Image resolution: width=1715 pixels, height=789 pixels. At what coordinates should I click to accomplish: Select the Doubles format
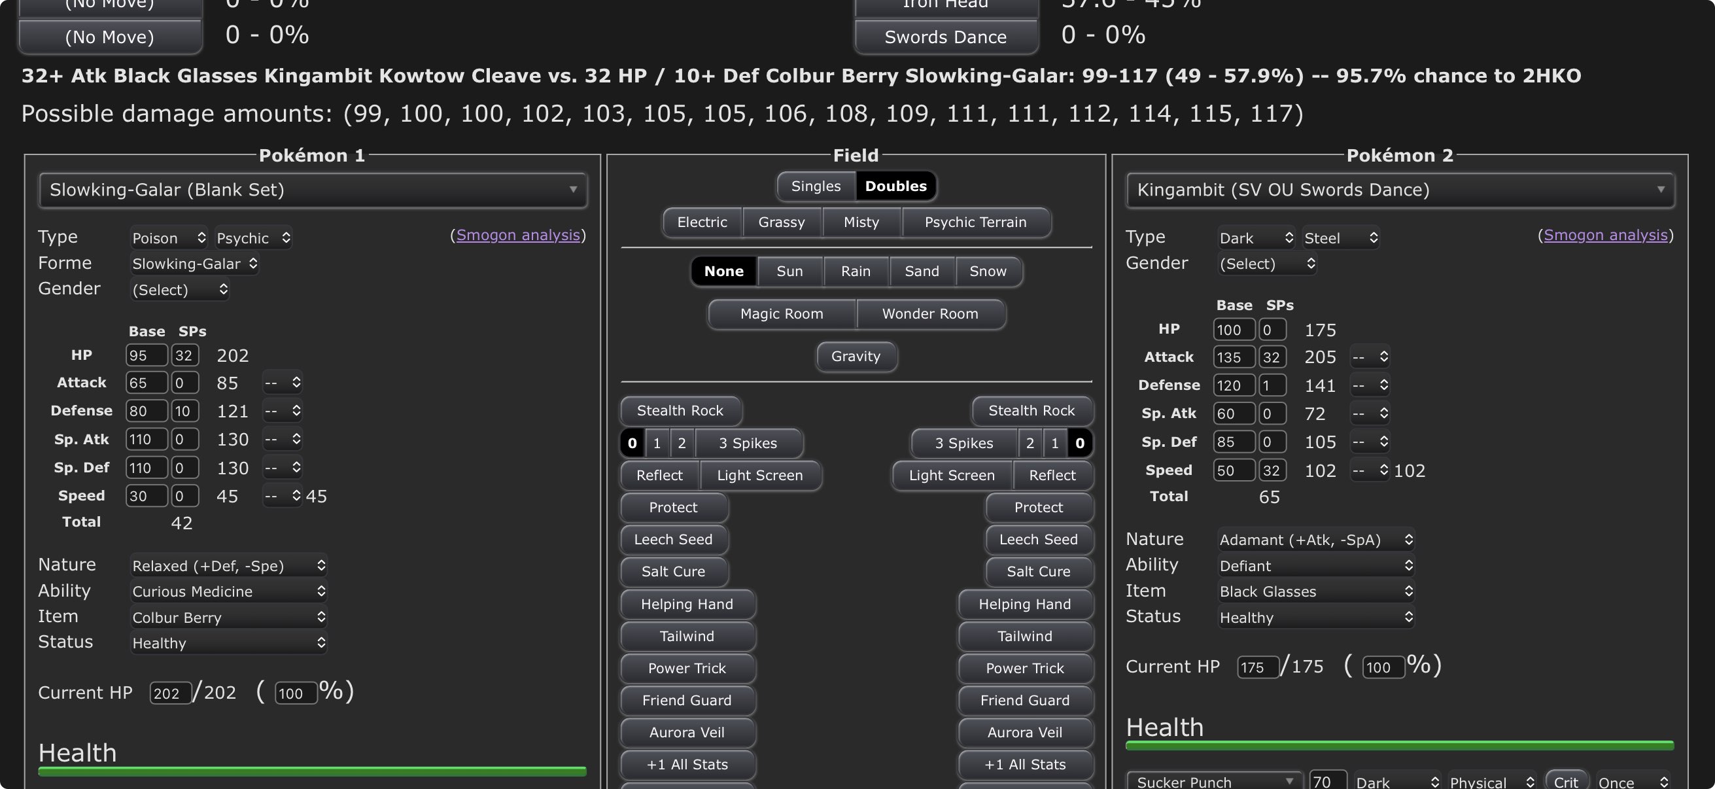tap(895, 186)
